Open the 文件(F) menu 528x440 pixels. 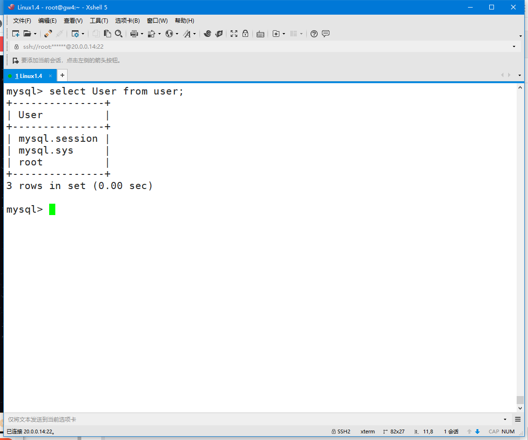[22, 20]
